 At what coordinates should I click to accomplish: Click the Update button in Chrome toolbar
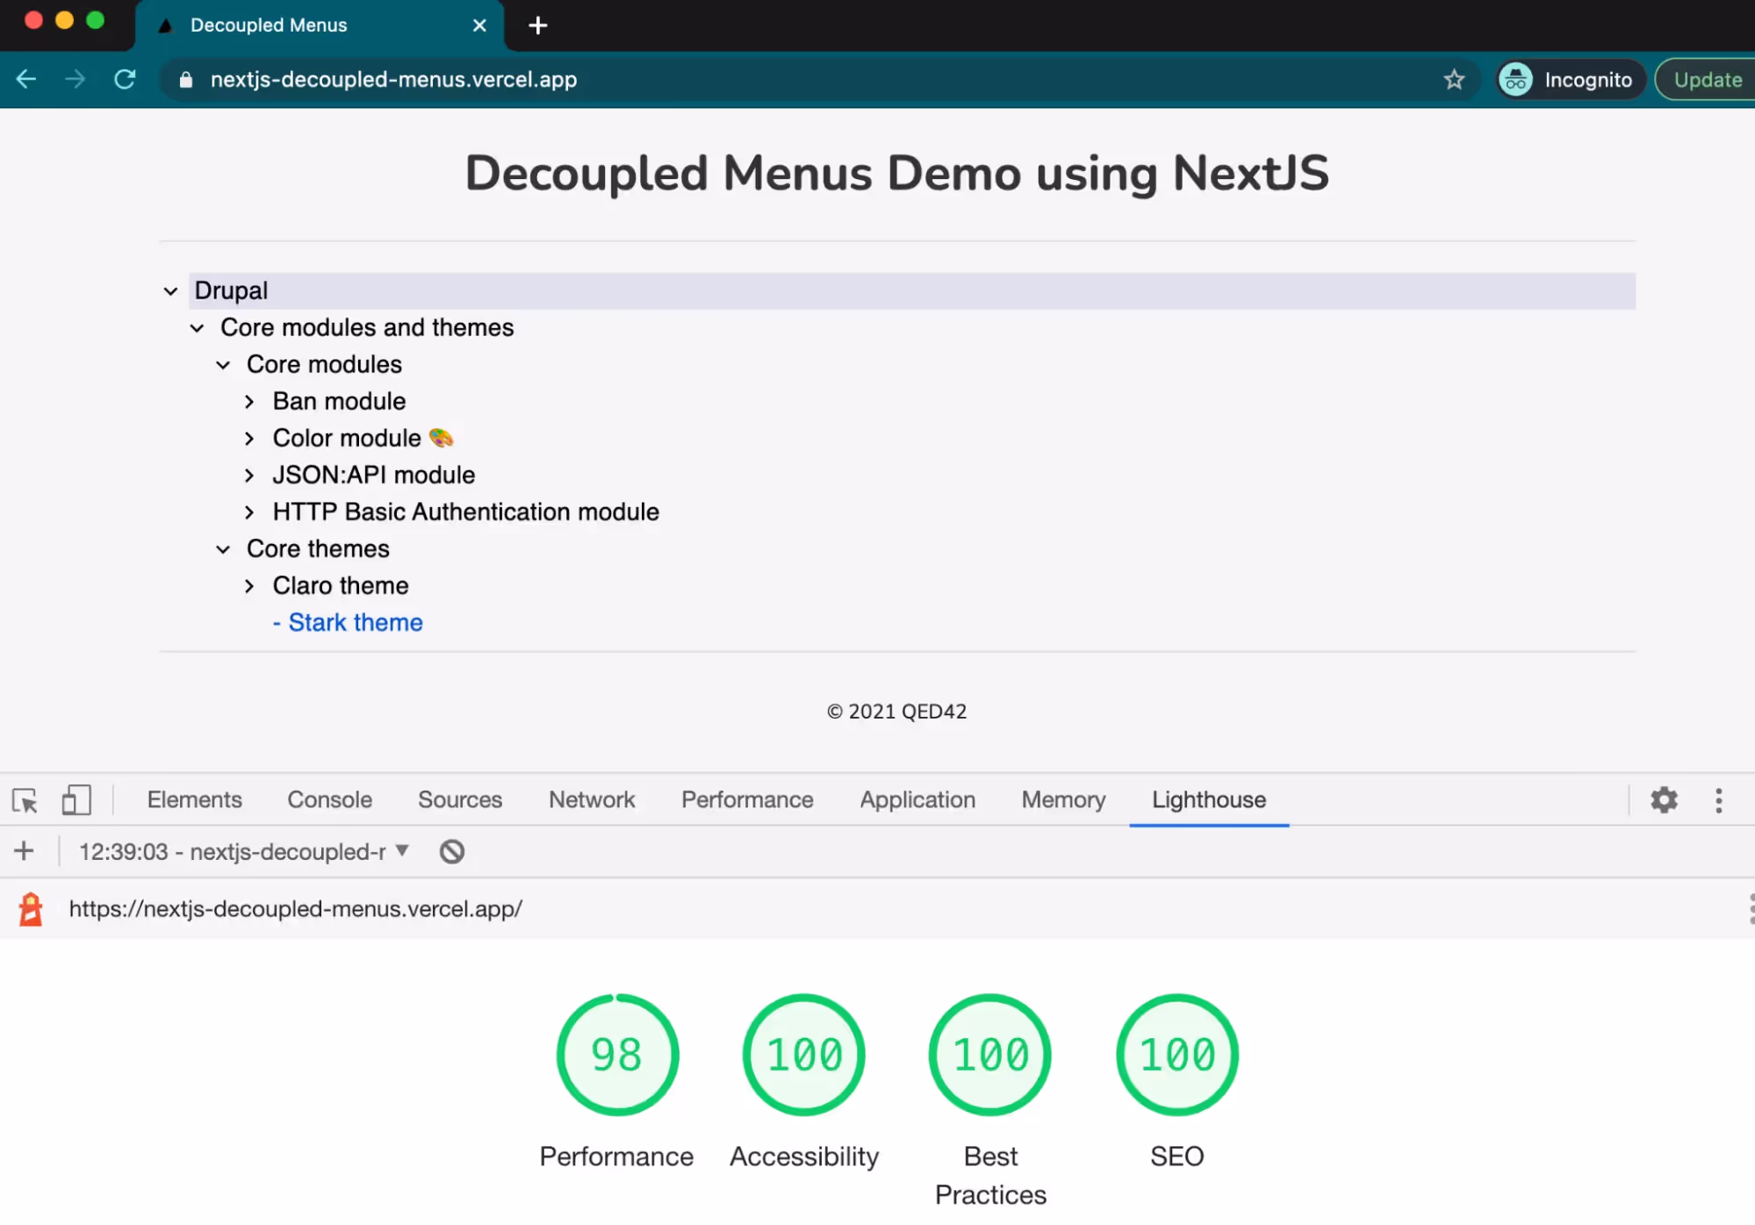1706,80
